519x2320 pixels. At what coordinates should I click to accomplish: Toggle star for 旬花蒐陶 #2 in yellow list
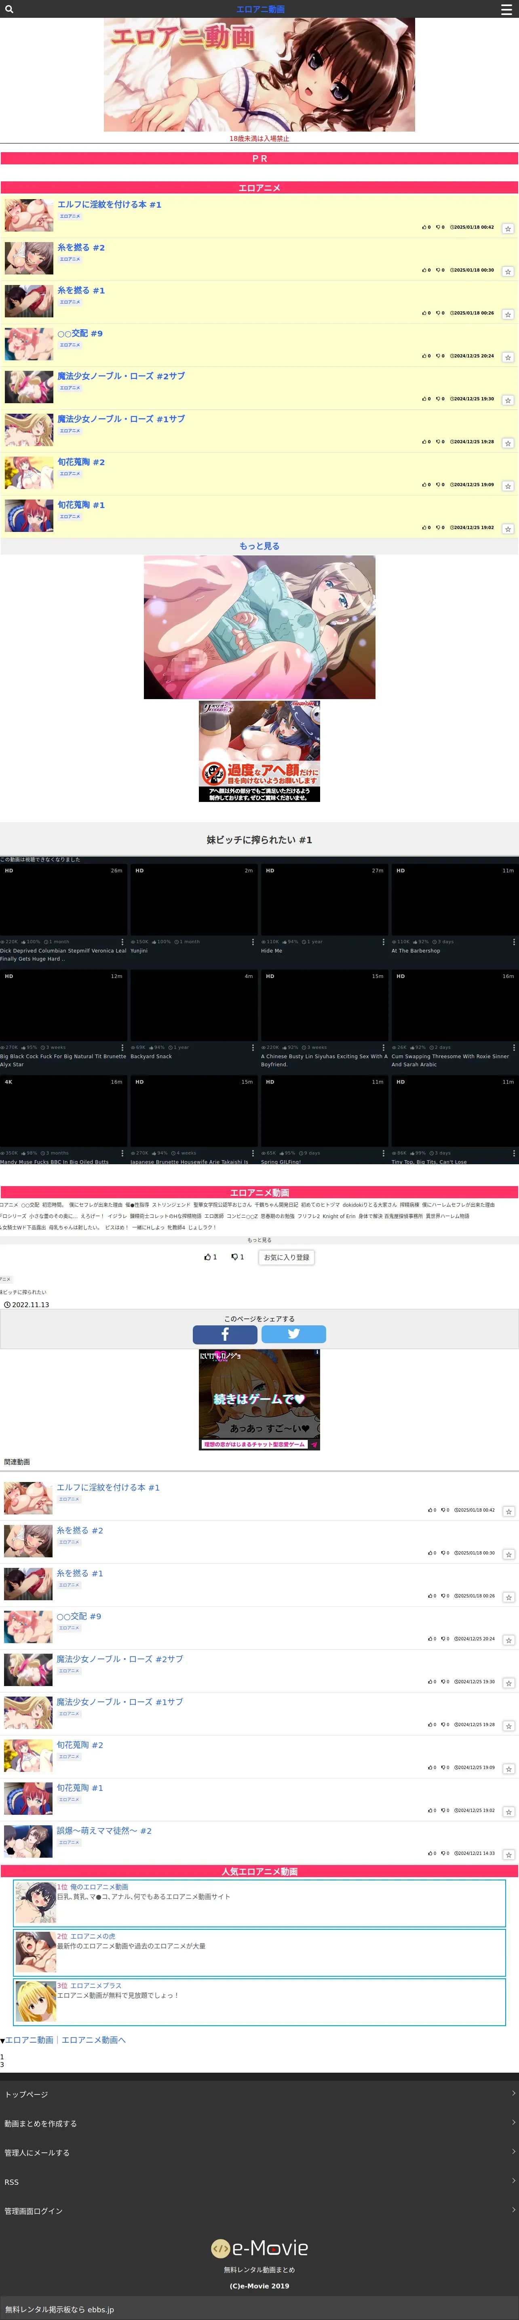(507, 486)
